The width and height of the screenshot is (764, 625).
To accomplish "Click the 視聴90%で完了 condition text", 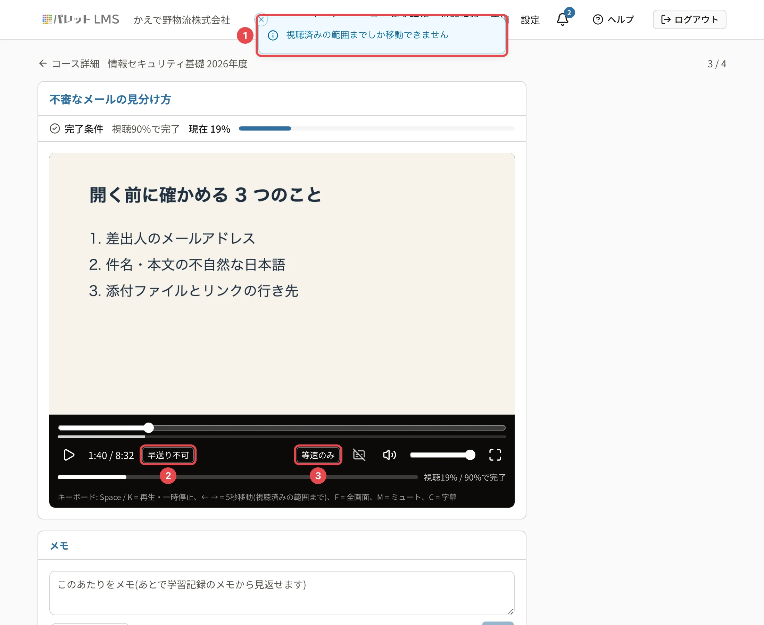I will tap(146, 129).
